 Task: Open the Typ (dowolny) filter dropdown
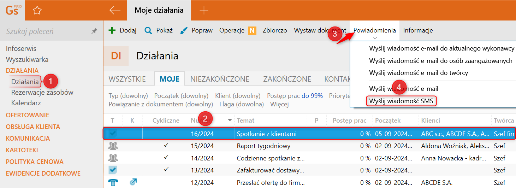pyautogui.click(x=128, y=96)
